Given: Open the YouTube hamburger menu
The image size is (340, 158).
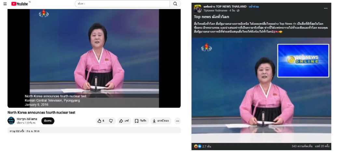Looking at the screenshot, I should pos(5,4).
